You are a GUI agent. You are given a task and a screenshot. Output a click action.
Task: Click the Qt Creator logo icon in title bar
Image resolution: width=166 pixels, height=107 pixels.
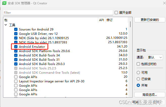pyautogui.click(x=4, y=3)
